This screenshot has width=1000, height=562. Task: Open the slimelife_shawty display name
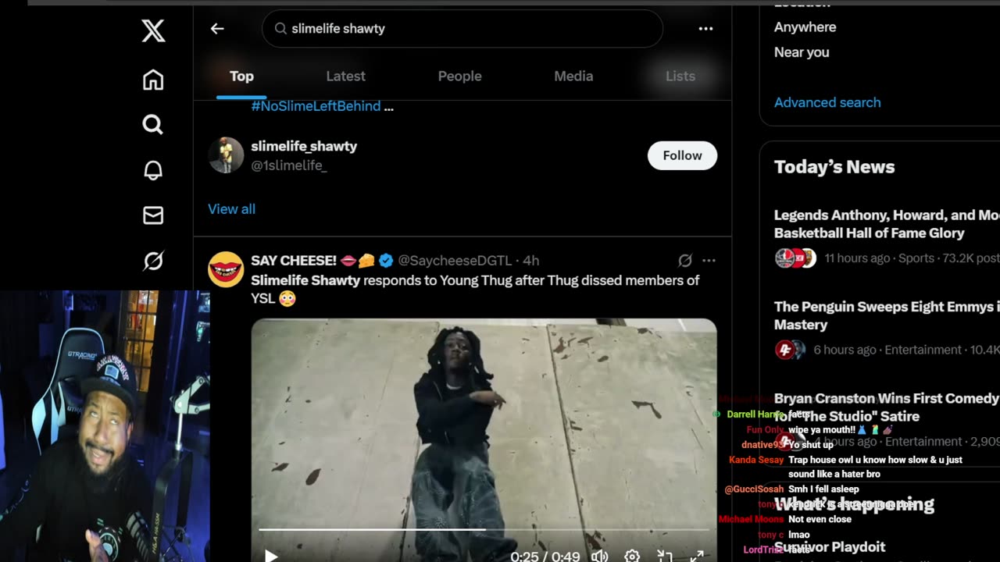tap(304, 147)
